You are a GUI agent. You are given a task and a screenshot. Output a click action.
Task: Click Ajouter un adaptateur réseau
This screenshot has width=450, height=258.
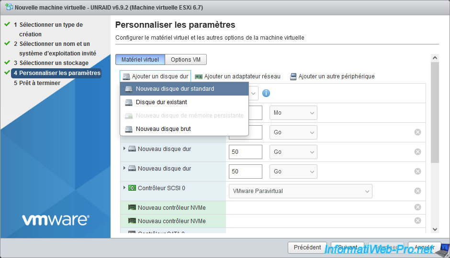pos(237,76)
